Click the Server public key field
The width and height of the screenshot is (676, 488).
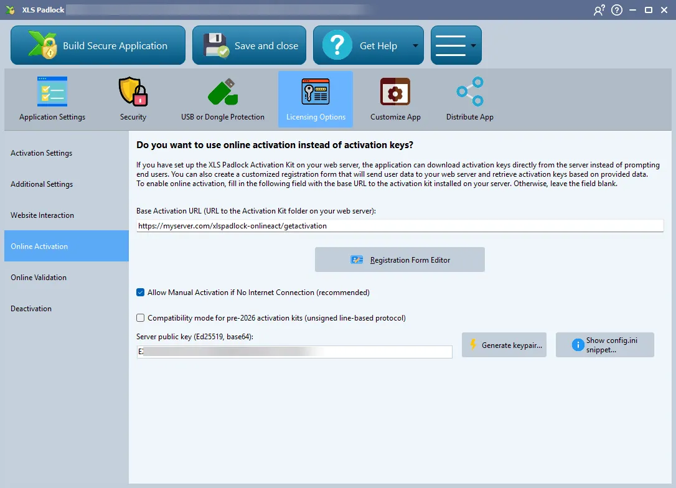294,352
